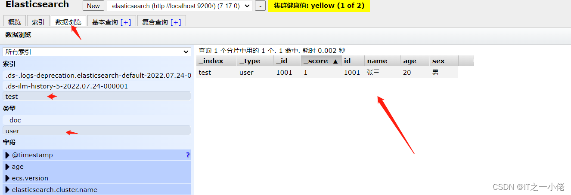571x195 pixels.
Task: Click the minus button beside cluster dropdown
Action: coord(260,6)
